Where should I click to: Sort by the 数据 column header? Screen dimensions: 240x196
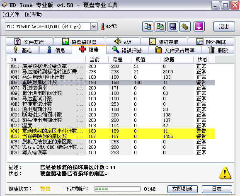tap(177, 60)
